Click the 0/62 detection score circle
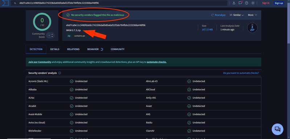The height and width of the screenshot is (139, 290). point(42,22)
